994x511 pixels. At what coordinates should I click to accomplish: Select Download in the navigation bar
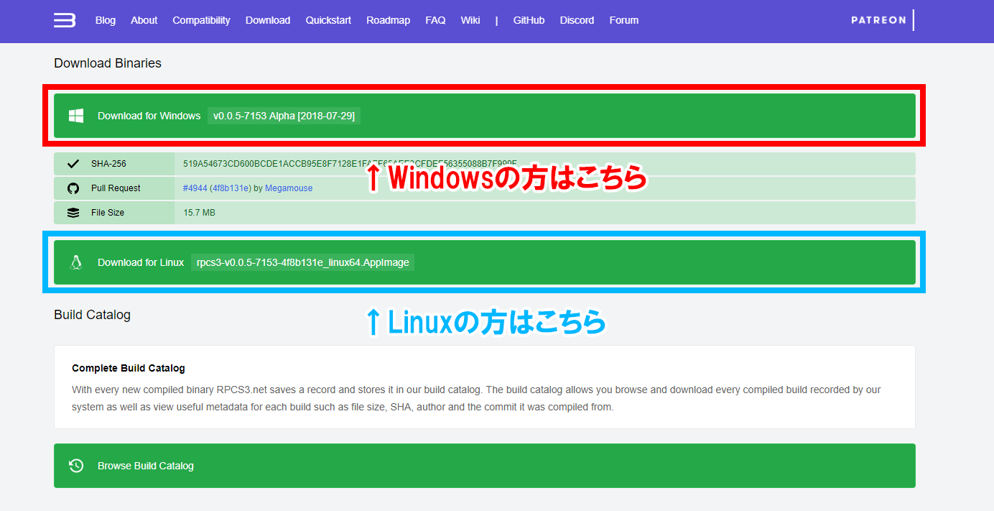point(268,20)
